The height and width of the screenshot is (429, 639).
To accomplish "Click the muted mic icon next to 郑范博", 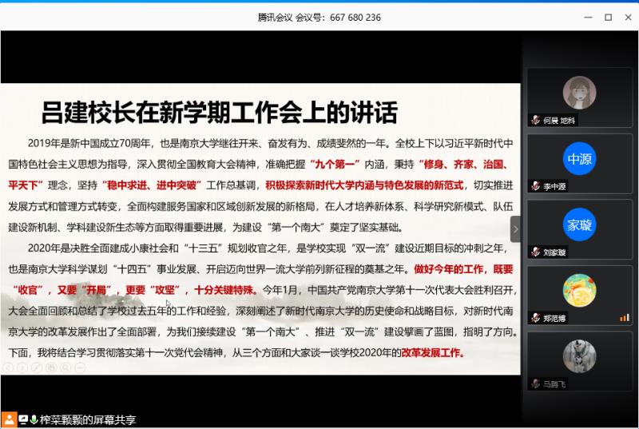I will (536, 318).
